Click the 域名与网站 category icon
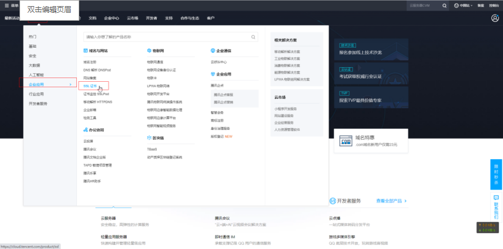 85,51
